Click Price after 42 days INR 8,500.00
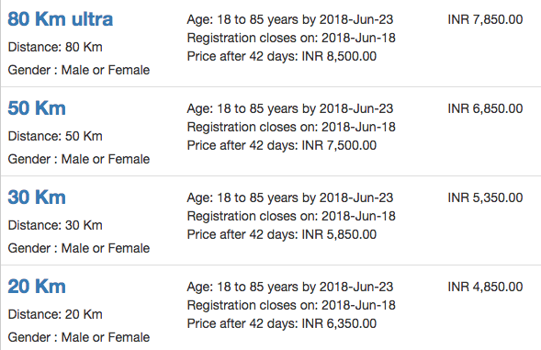The image size is (541, 350). click(x=282, y=56)
